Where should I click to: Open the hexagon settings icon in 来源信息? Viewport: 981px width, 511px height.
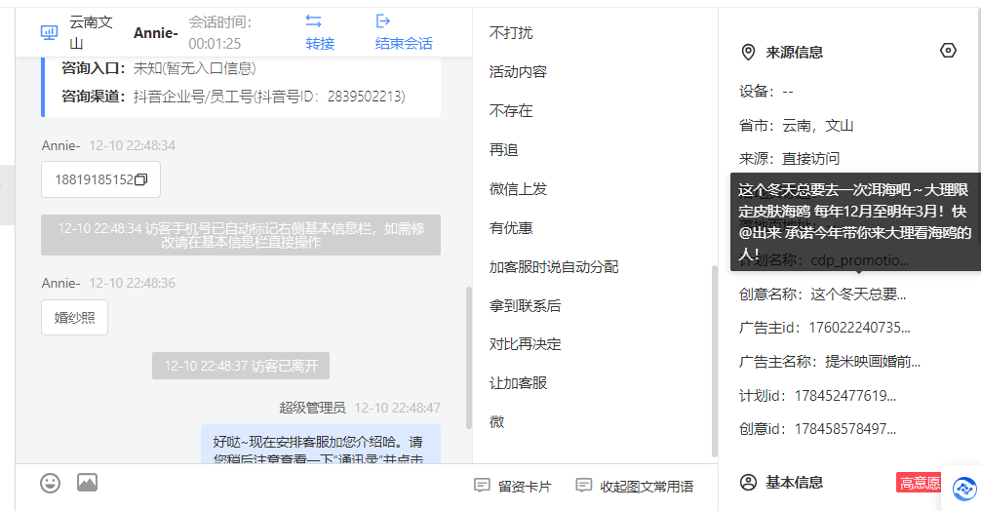(948, 51)
